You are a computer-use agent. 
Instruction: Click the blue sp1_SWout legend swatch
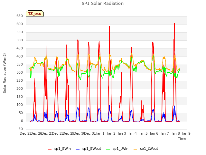pyautogui.click(x=78, y=149)
